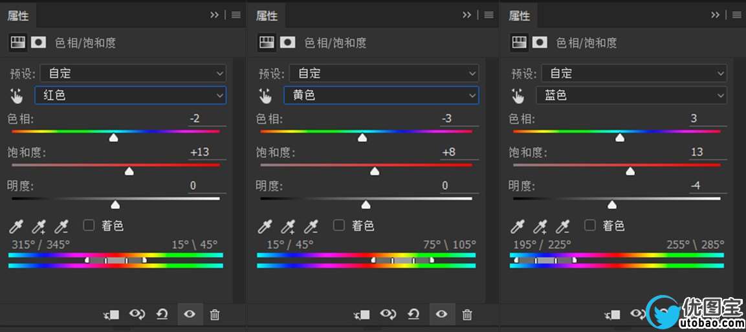
Task: Click 饱和度 value field showing +13
Action: 207,152
